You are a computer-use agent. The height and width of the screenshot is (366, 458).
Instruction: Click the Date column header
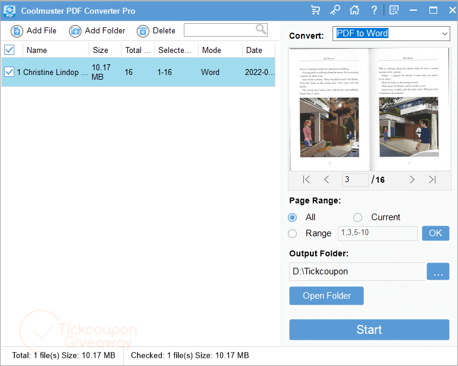259,50
